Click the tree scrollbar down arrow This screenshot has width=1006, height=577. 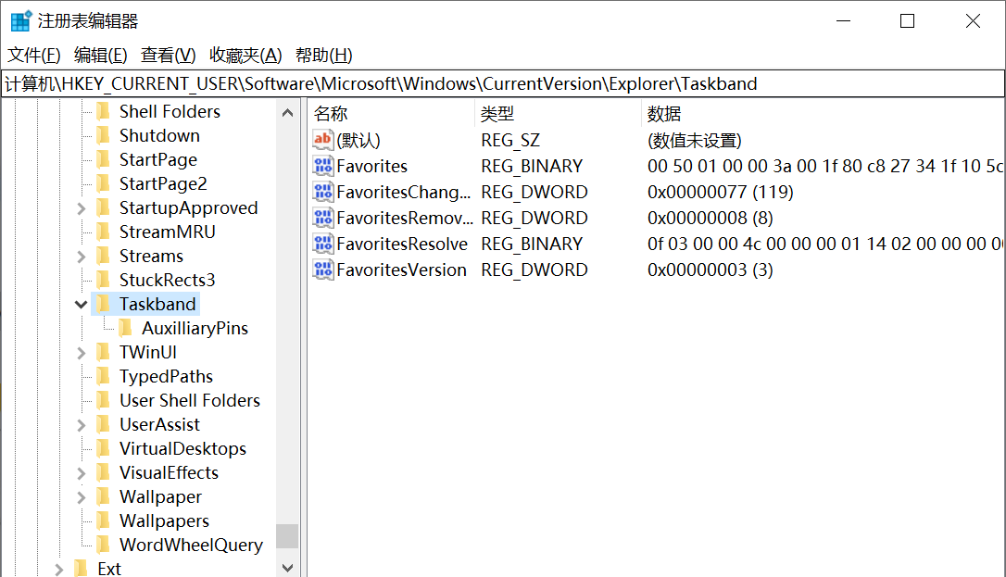tap(287, 567)
